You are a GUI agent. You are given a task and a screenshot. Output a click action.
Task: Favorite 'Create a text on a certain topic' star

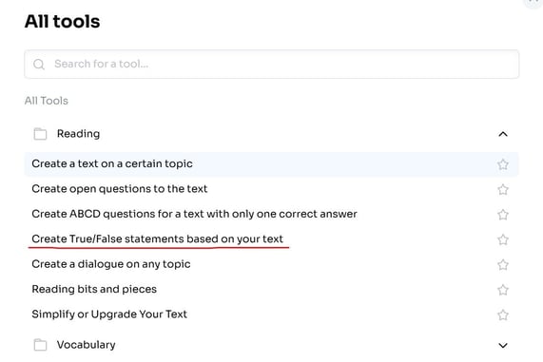pos(503,164)
